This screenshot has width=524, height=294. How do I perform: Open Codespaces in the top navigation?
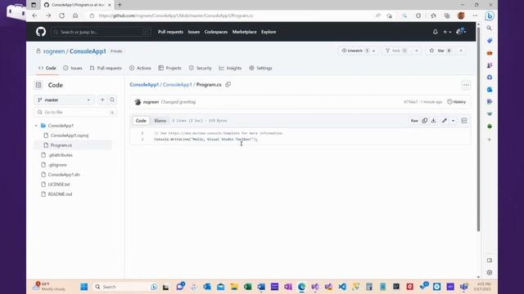pos(216,32)
